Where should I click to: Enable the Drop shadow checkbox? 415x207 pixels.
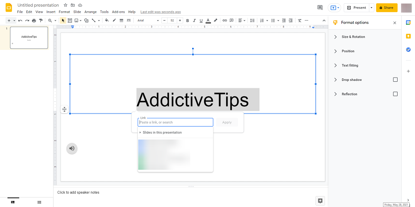click(x=395, y=80)
